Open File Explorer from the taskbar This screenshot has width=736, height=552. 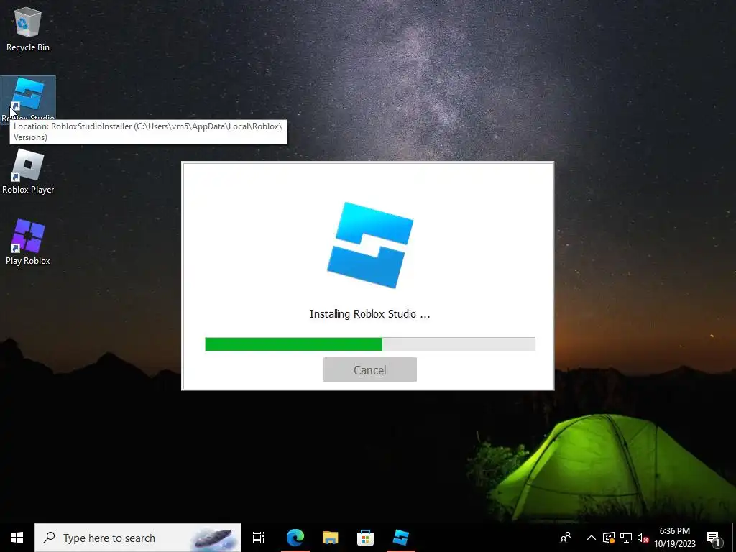tap(331, 538)
